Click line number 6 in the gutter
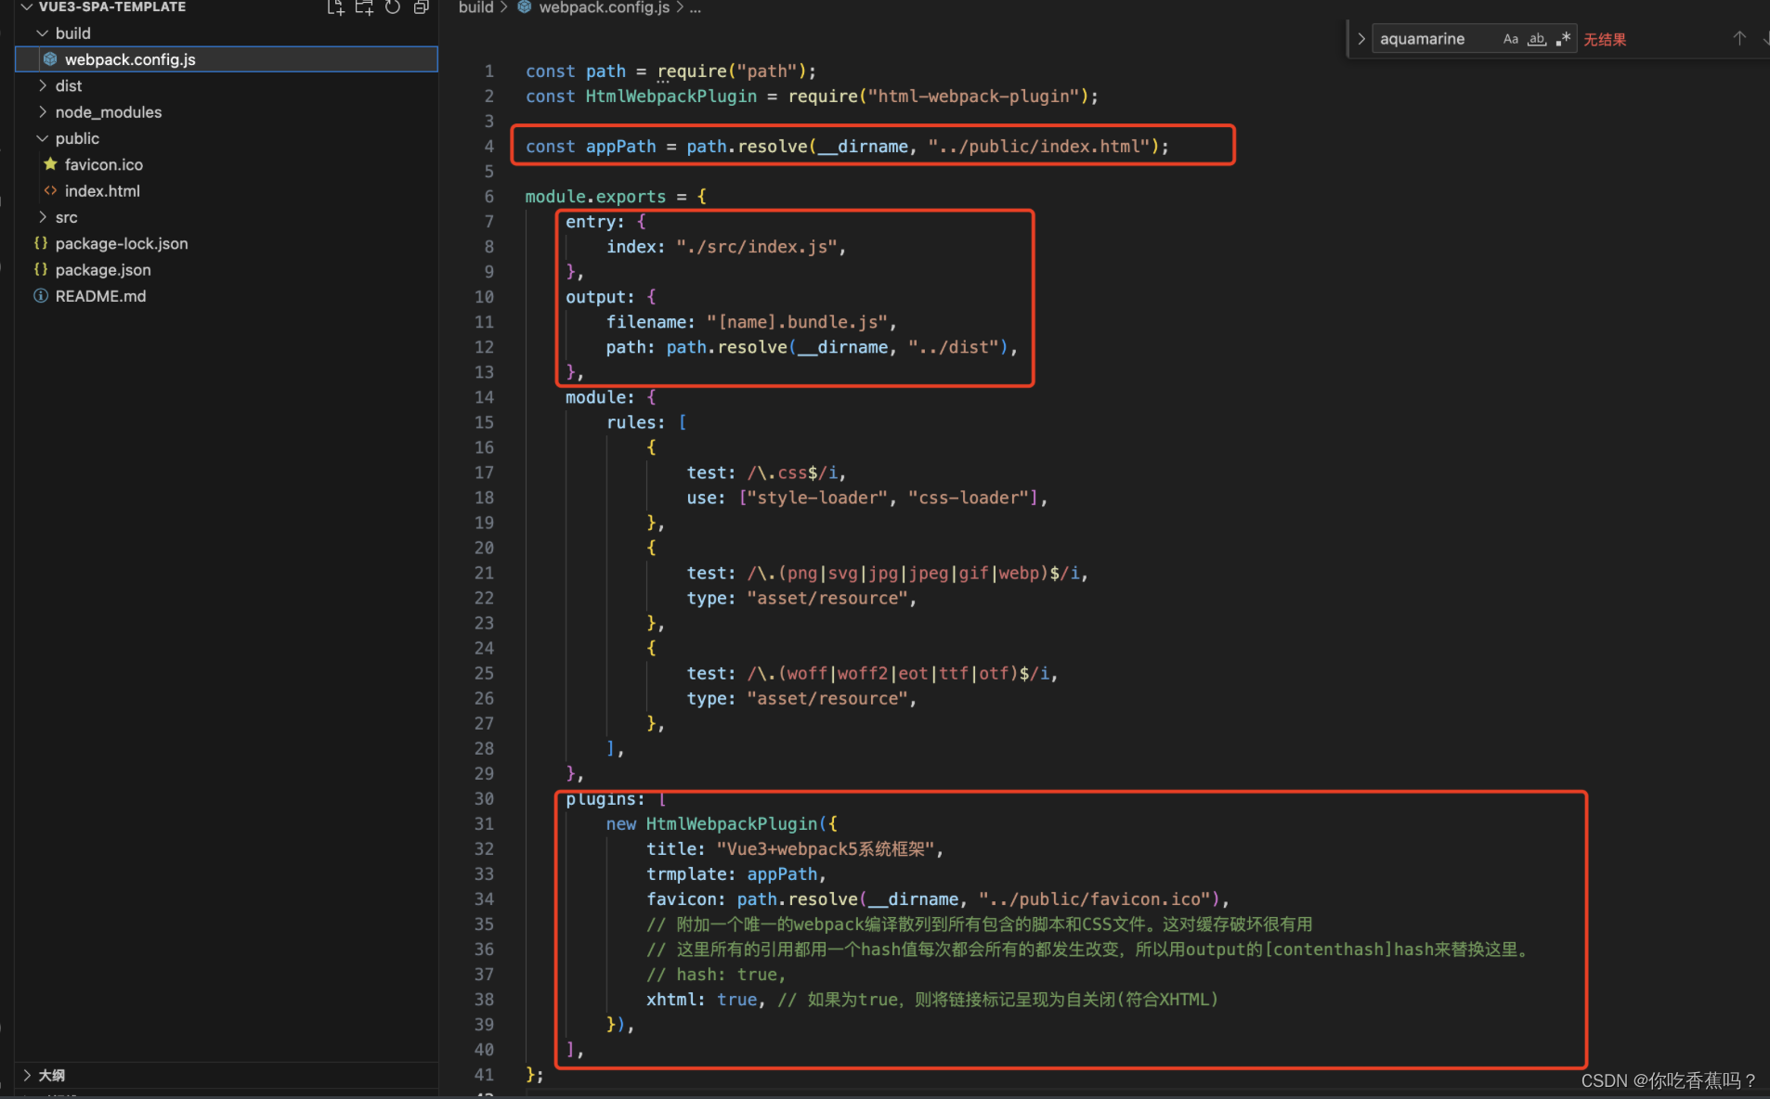 point(488,197)
